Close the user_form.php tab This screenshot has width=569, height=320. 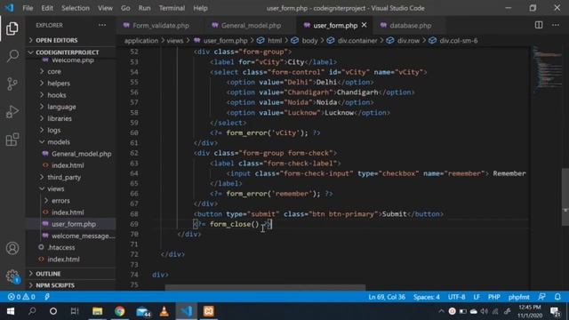coord(364,25)
